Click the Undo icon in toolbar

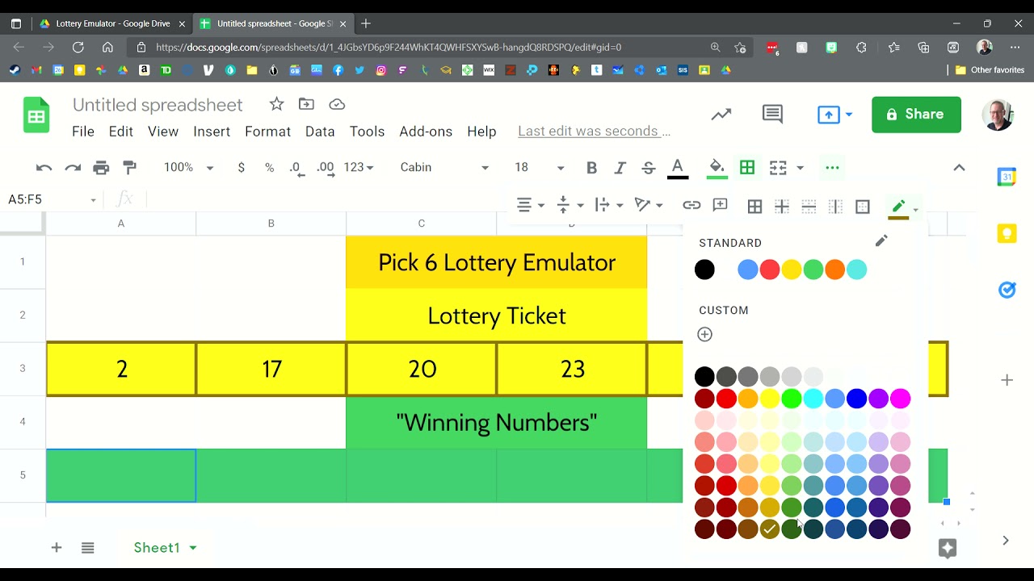tap(44, 168)
